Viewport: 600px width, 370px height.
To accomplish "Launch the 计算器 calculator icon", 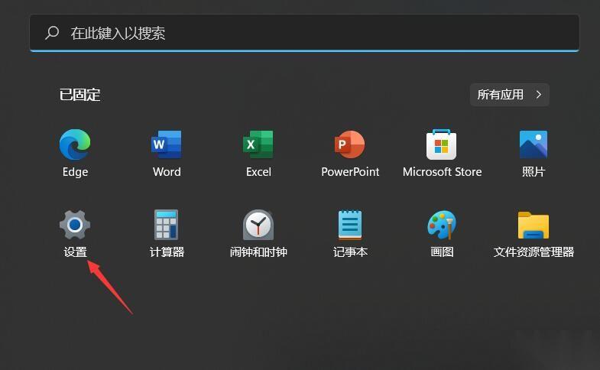I will pyautogui.click(x=167, y=225).
